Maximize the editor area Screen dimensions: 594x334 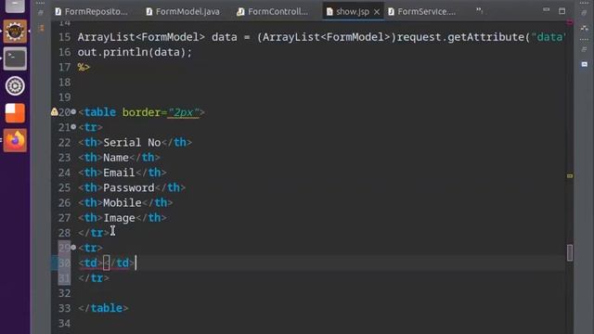tap(562, 11)
